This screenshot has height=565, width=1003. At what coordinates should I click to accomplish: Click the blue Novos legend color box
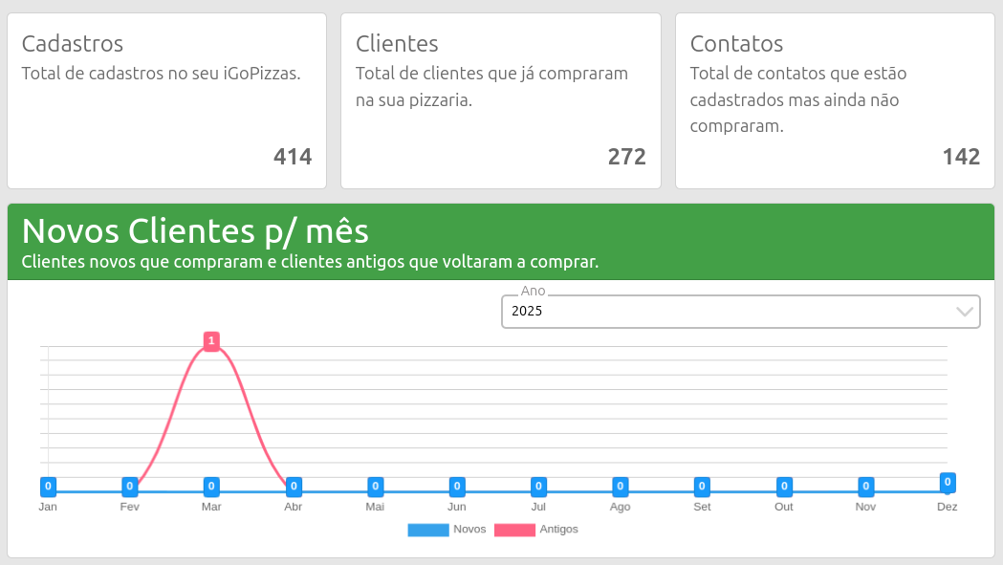coord(427,530)
